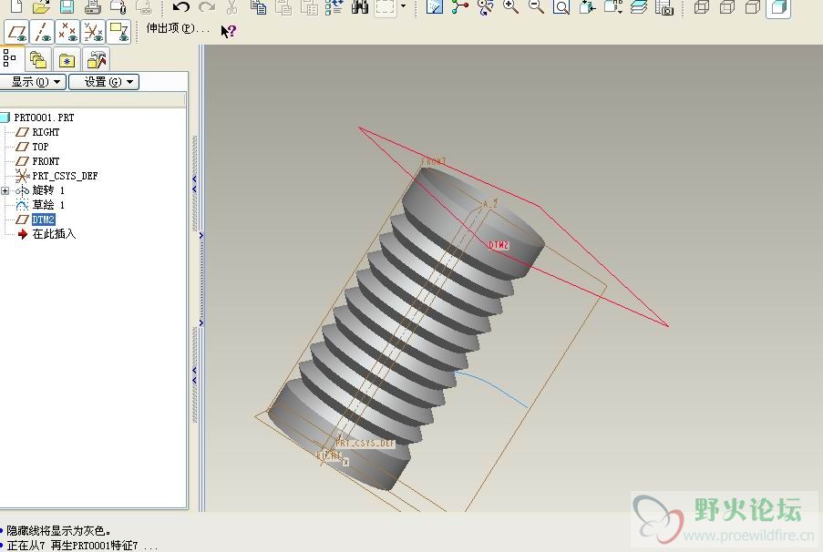The width and height of the screenshot is (823, 552).
Task: Switch to the Model Tree tab
Action: tap(11, 58)
